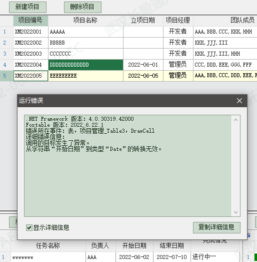Viewport: 257px width, 262px height.
Task: Click project name cell EEEEEEEEE
Action: pos(85,76)
